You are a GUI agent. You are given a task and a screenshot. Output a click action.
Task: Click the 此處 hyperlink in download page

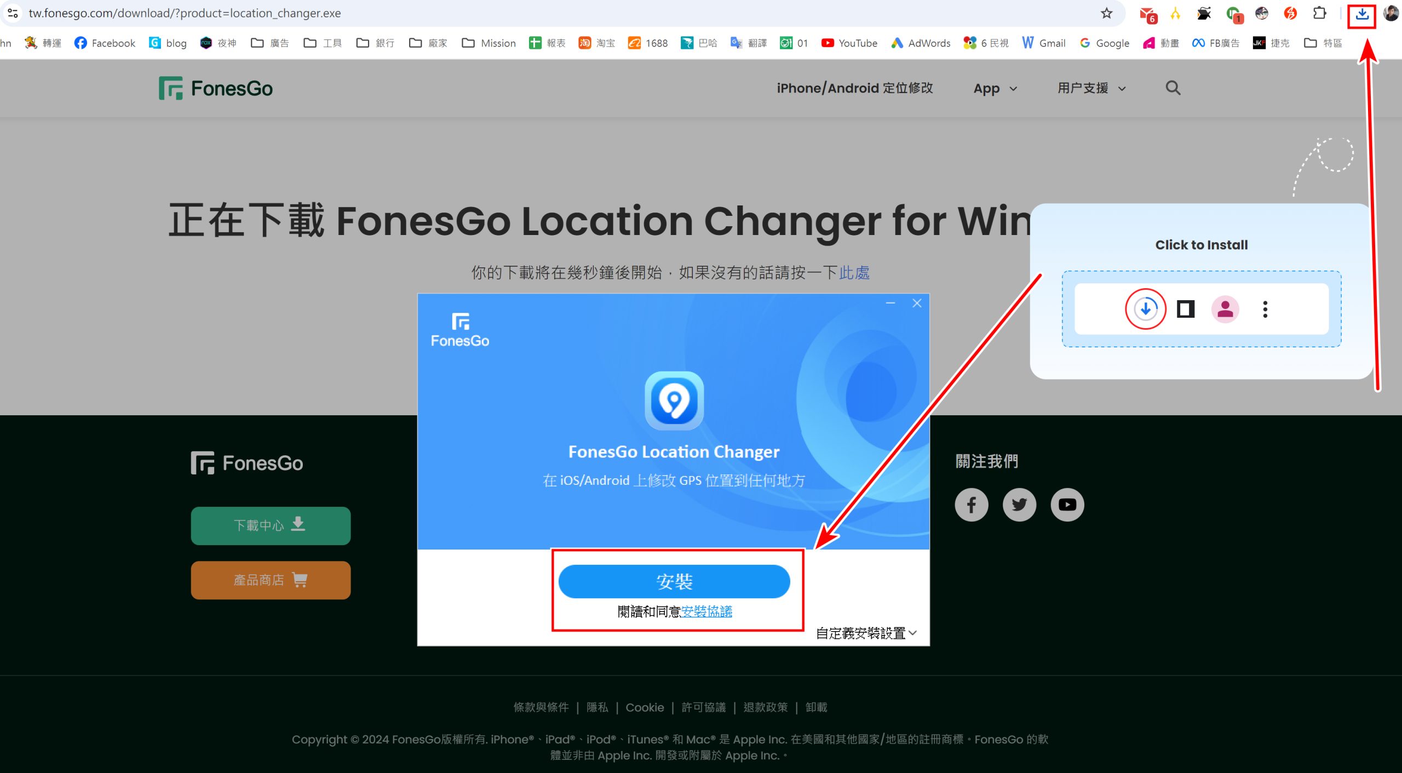[854, 272]
